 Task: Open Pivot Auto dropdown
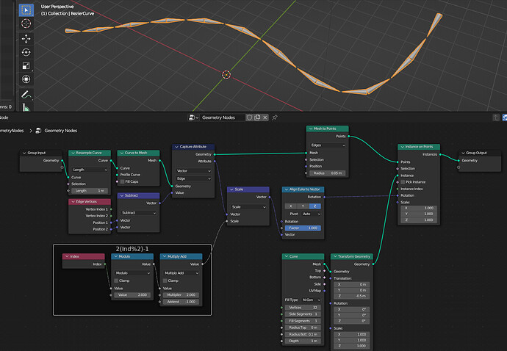[311, 214]
